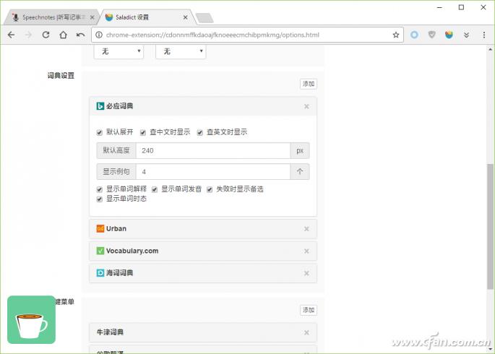Screen dimensions: 495x354
Task: Open Chrome's three-dot menu
Action: [484, 35]
